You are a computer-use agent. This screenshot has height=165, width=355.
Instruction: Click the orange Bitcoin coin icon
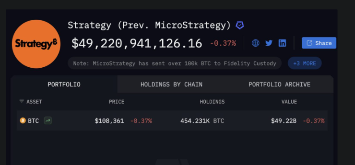point(23,121)
